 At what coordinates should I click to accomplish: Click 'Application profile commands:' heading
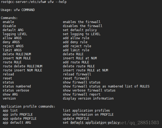[28, 107]
